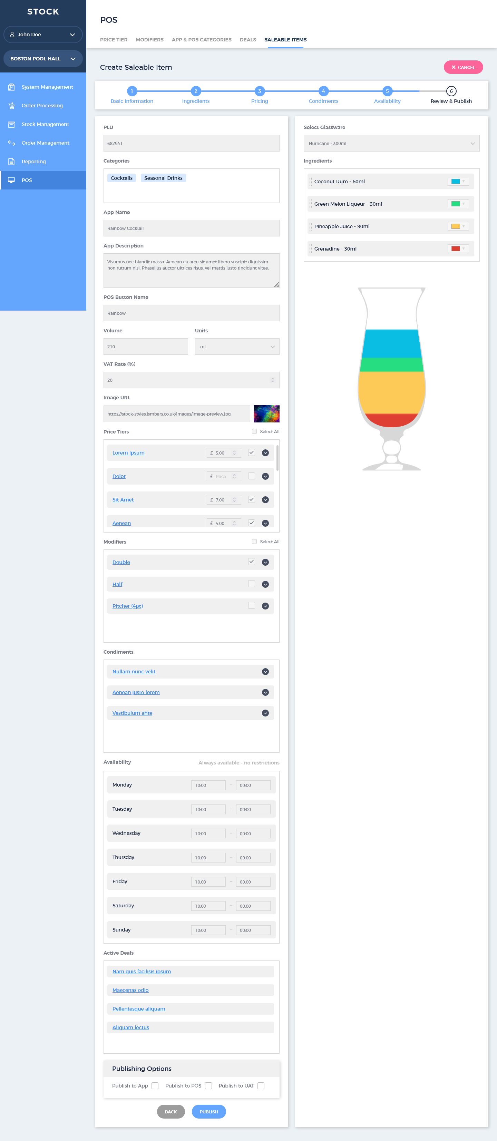This screenshot has height=1141, width=497.
Task: Check the Dolor price tier checkbox
Action: pyautogui.click(x=251, y=476)
